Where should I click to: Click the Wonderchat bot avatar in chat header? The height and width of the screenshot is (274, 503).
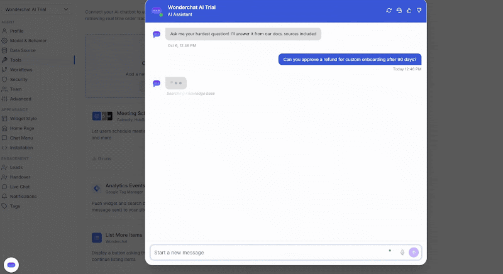[157, 11]
